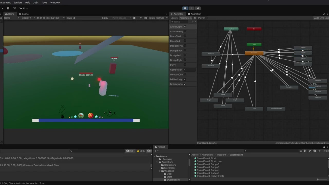This screenshot has height=185, width=329.
Task: Click the ComboTier value field
Action: (189, 70)
